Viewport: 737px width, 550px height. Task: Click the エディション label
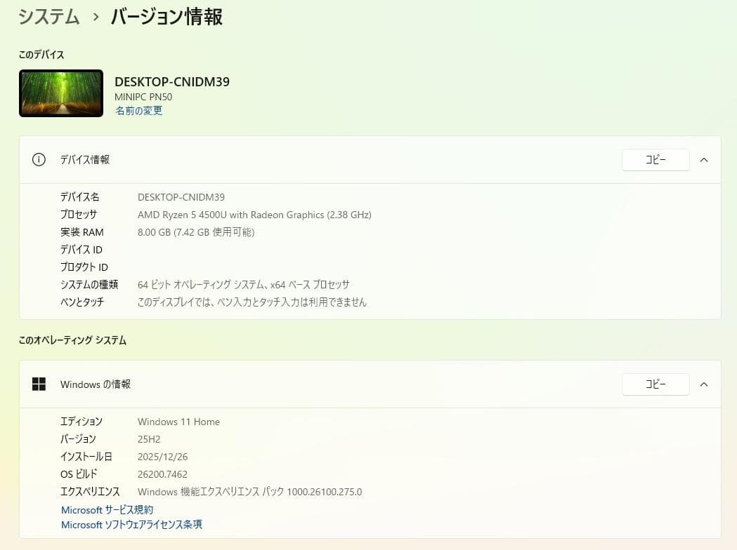81,422
